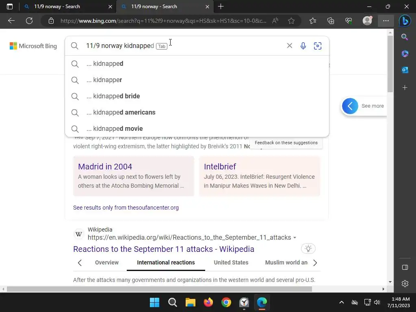Screen dimensions: 416x312
Task: Show next Wikipedia section tabs
Action: [315, 263]
